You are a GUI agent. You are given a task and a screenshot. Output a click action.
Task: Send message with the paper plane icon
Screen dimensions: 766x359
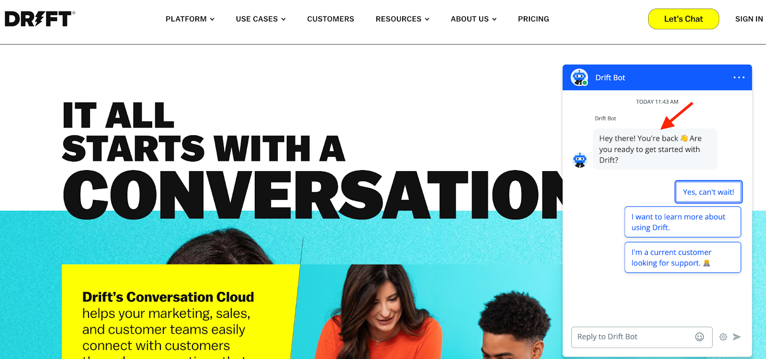[737, 337]
